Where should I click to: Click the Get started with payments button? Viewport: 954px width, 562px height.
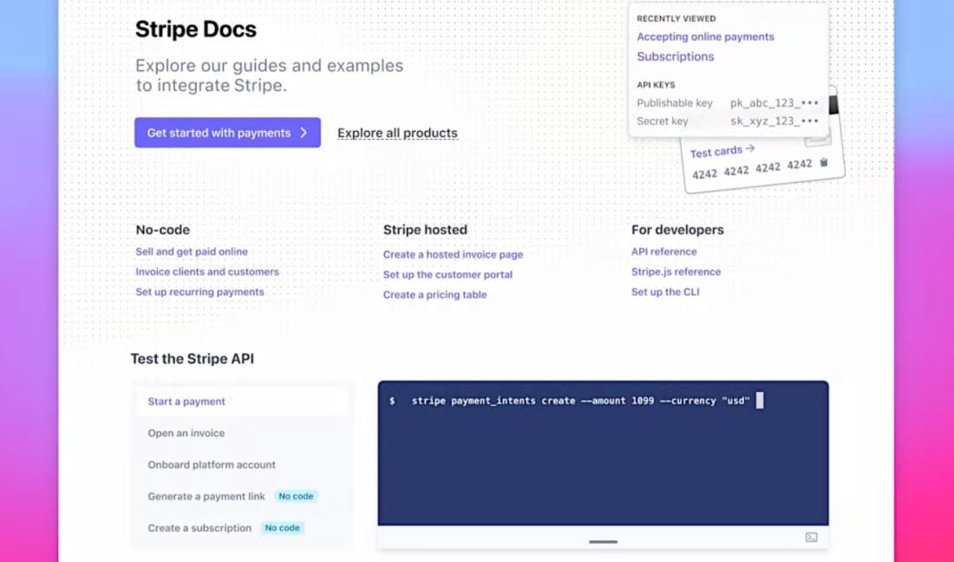227,133
